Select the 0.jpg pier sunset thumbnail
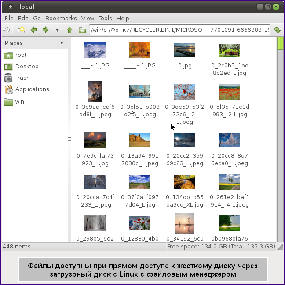 pos(185,50)
